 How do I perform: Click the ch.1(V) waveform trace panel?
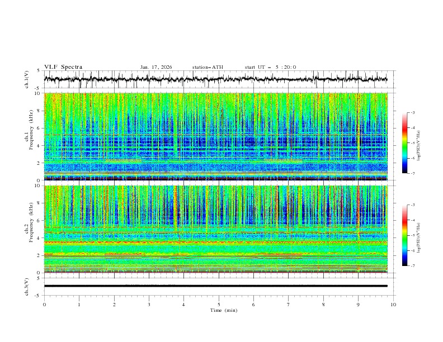(218, 79)
